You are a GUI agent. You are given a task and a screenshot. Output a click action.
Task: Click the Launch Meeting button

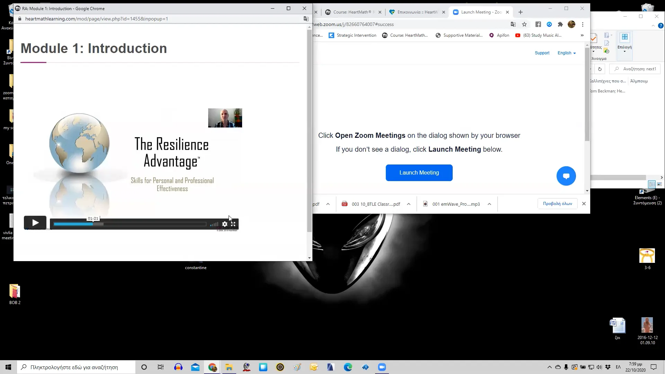click(x=419, y=172)
